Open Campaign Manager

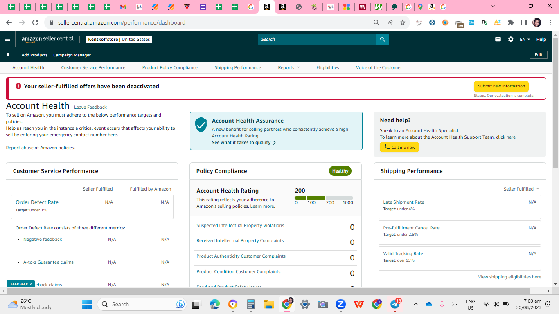(72, 55)
